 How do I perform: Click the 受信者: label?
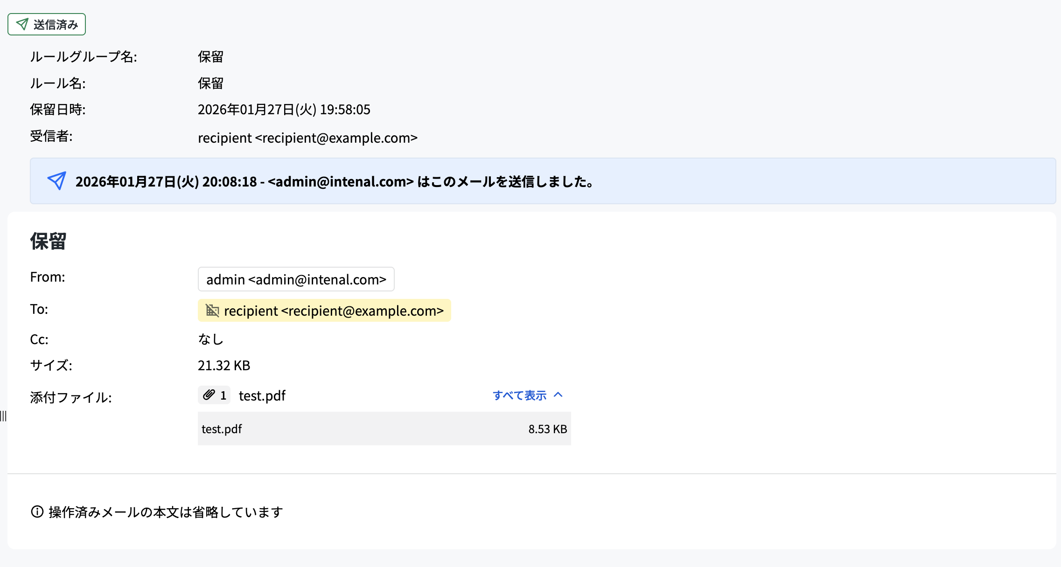[x=51, y=136]
